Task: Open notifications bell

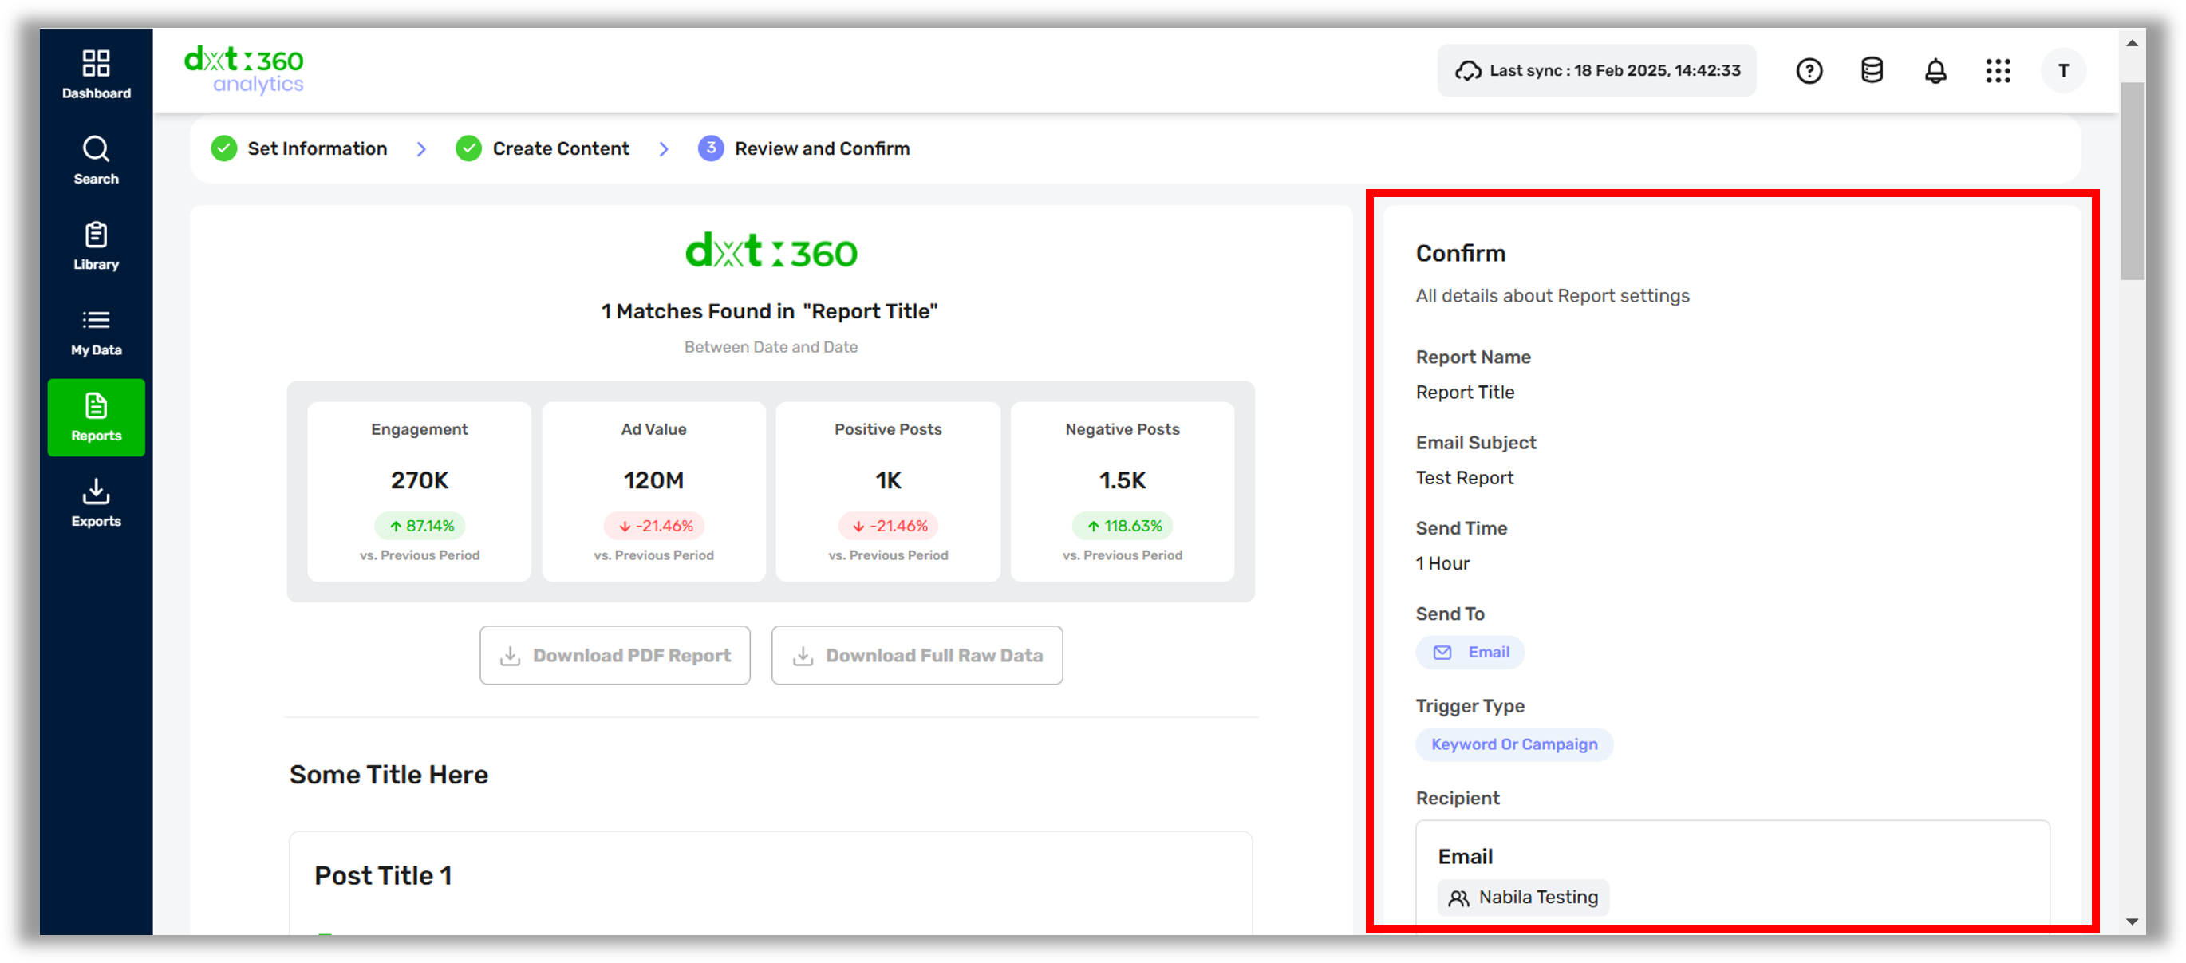Action: [x=1935, y=70]
